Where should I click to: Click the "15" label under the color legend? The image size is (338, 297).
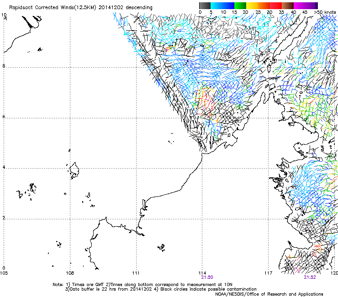pyautogui.click(x=234, y=12)
